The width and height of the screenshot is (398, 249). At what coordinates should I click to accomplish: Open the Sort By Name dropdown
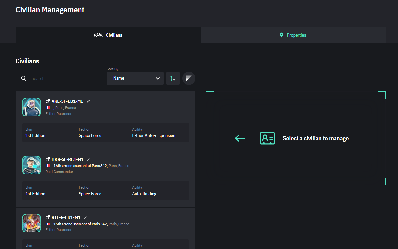coord(135,78)
